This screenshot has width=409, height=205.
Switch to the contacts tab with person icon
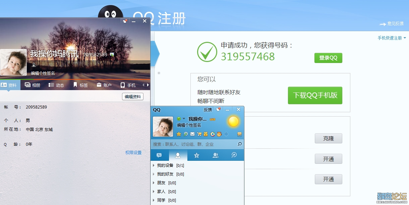[178, 155]
